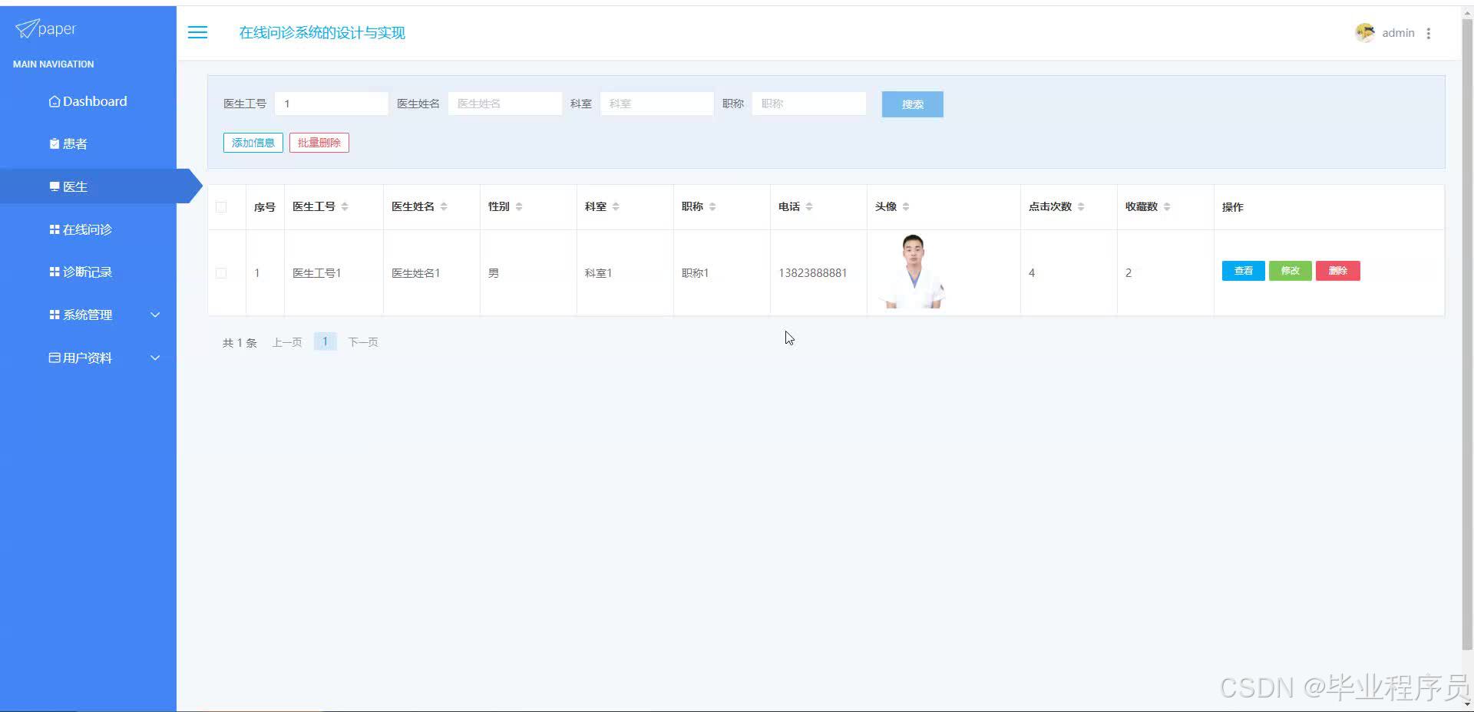Click the 系统管理 grid icon
Screen dimensions: 1474x712
tap(55, 315)
